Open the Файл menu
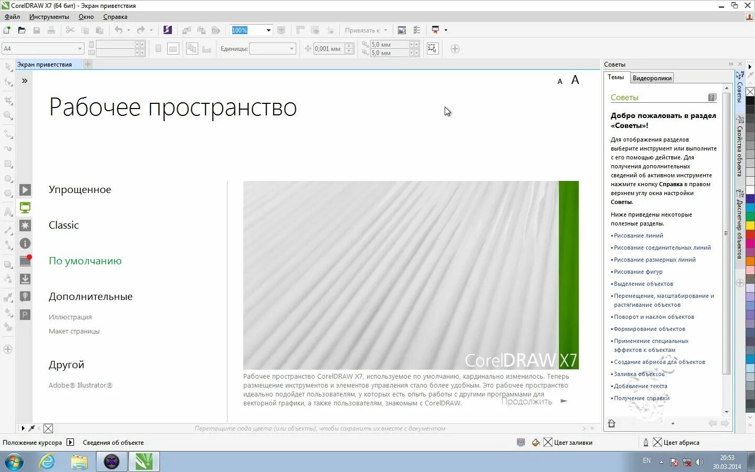The image size is (755, 472). tap(12, 17)
